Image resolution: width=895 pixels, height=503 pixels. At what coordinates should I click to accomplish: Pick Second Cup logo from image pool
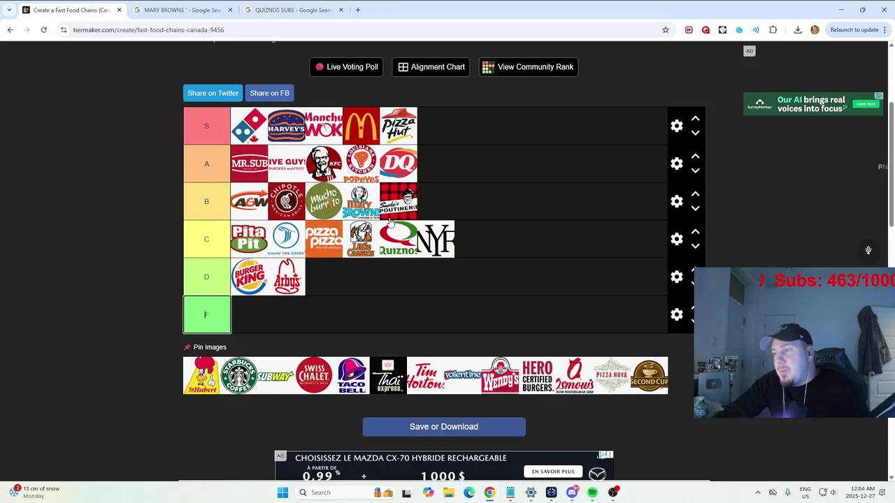649,376
